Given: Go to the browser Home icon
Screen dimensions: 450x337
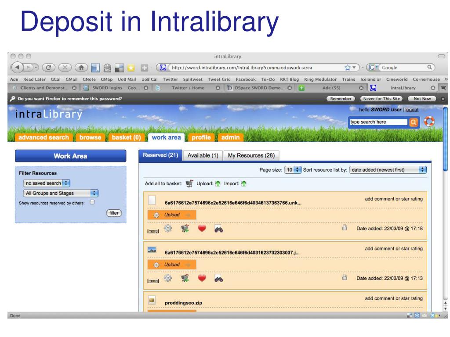Looking at the screenshot, I should 81,67.
